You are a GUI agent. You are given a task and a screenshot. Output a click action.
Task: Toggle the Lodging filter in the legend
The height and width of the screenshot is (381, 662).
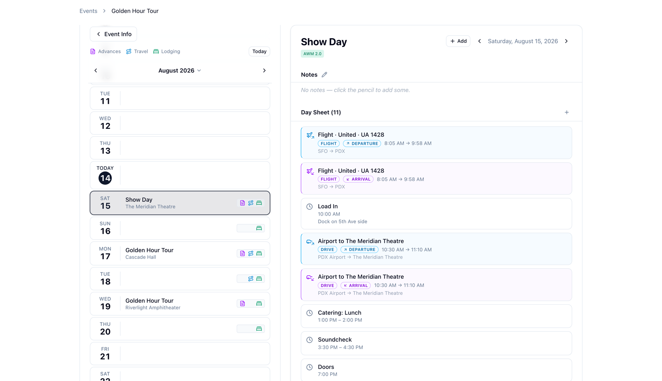167,51
